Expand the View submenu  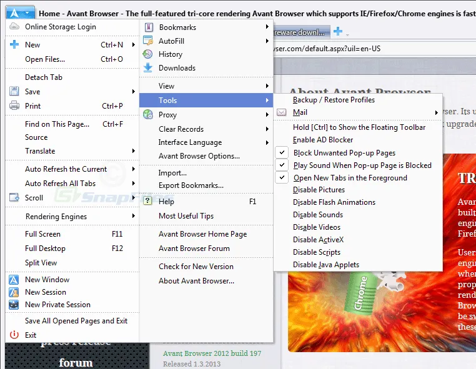267,86
